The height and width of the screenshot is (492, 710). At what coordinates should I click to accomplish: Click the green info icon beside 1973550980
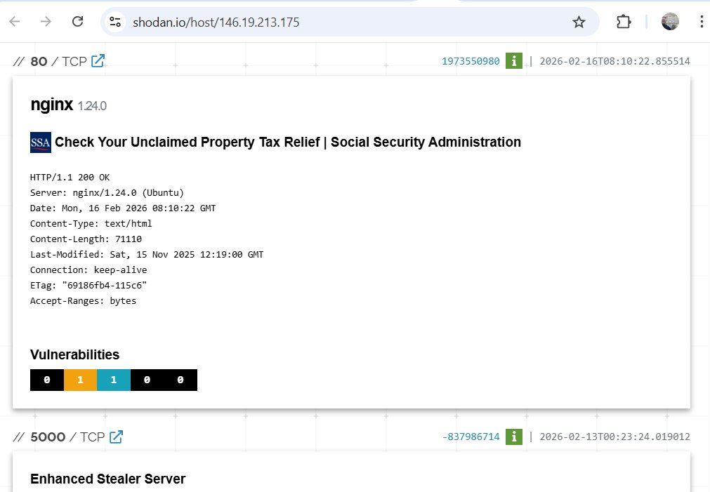point(514,60)
